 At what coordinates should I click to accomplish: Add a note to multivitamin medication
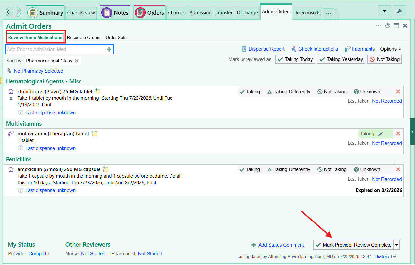point(94,133)
